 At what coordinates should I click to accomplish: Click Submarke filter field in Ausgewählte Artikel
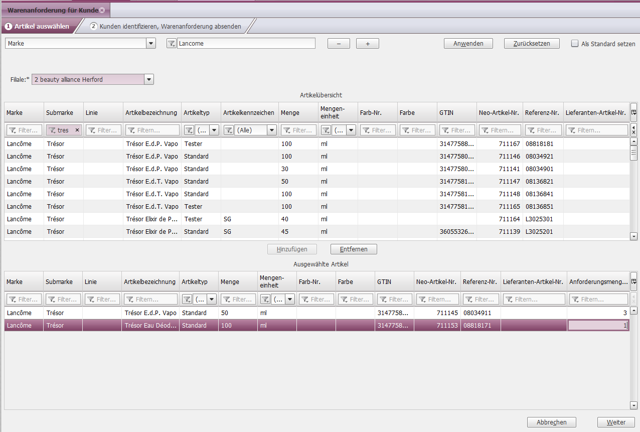click(63, 300)
